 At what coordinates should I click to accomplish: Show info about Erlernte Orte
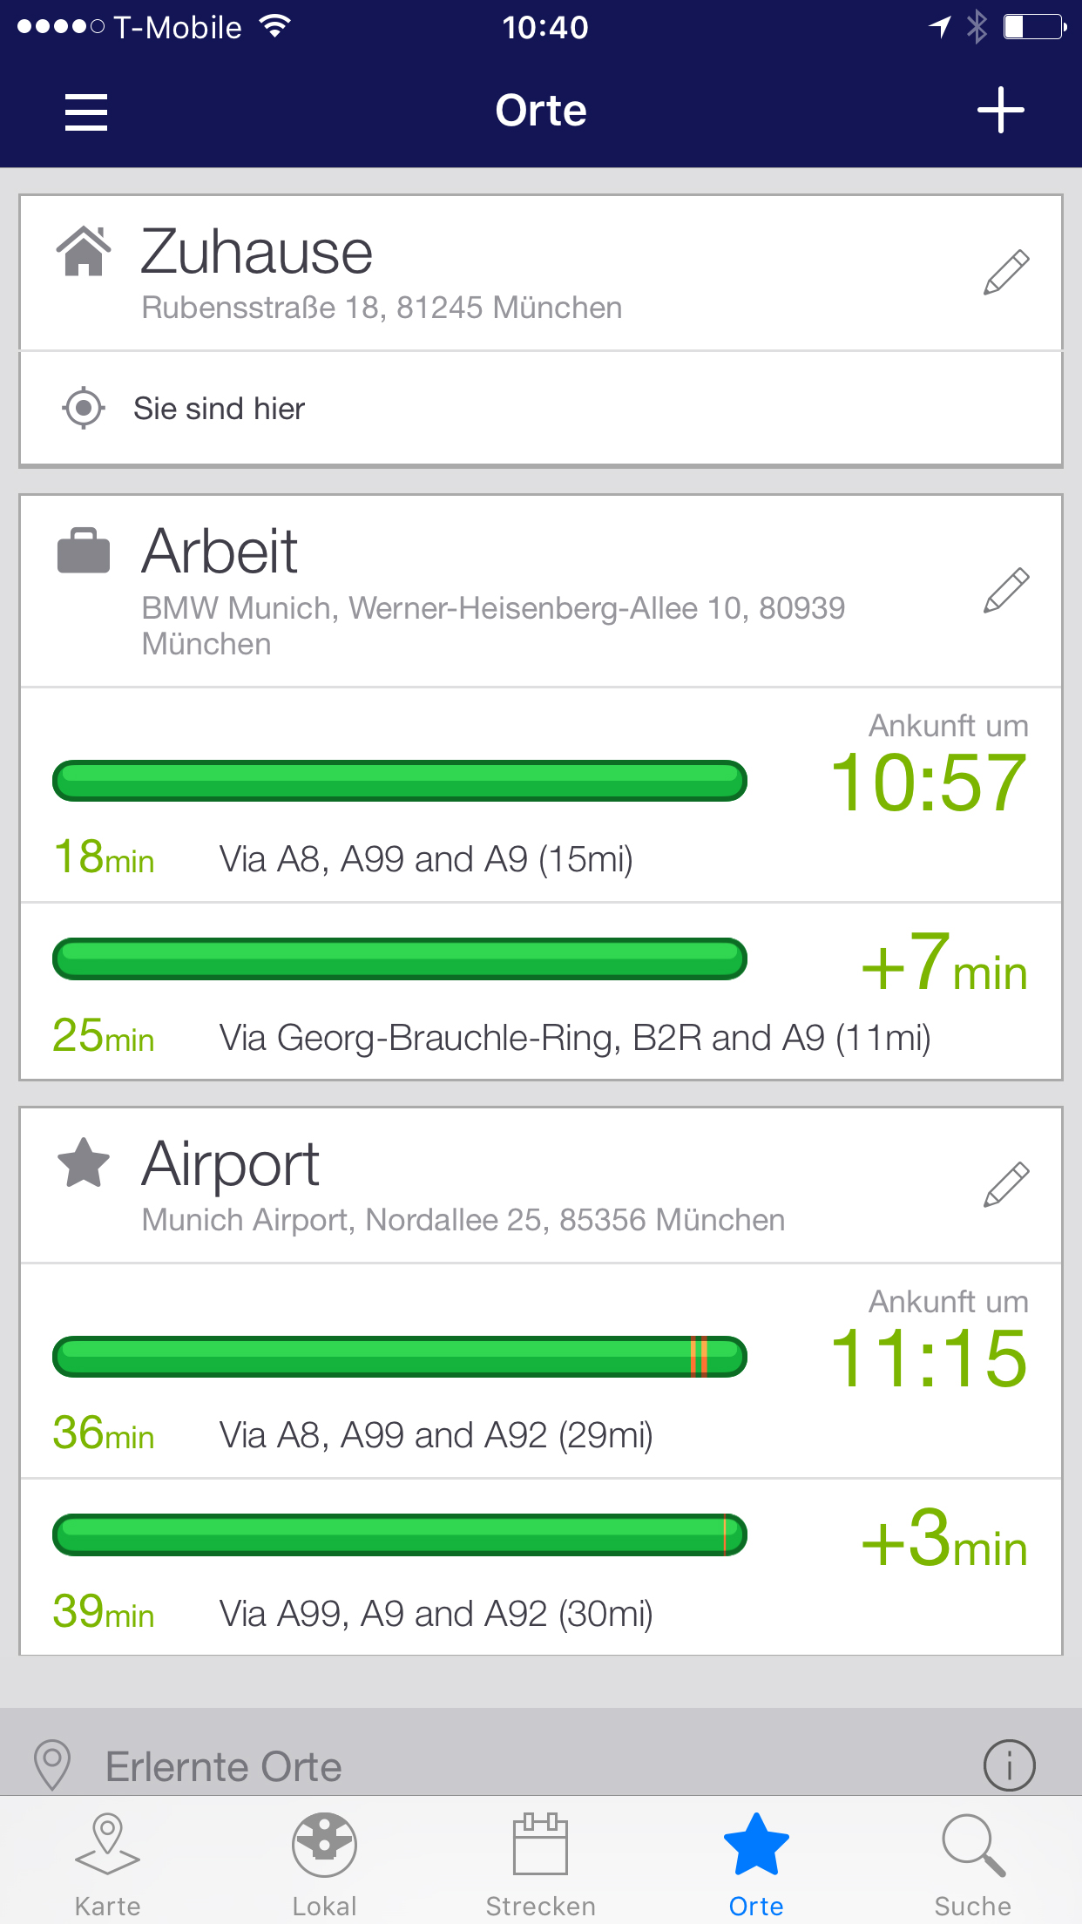pos(1009,1765)
